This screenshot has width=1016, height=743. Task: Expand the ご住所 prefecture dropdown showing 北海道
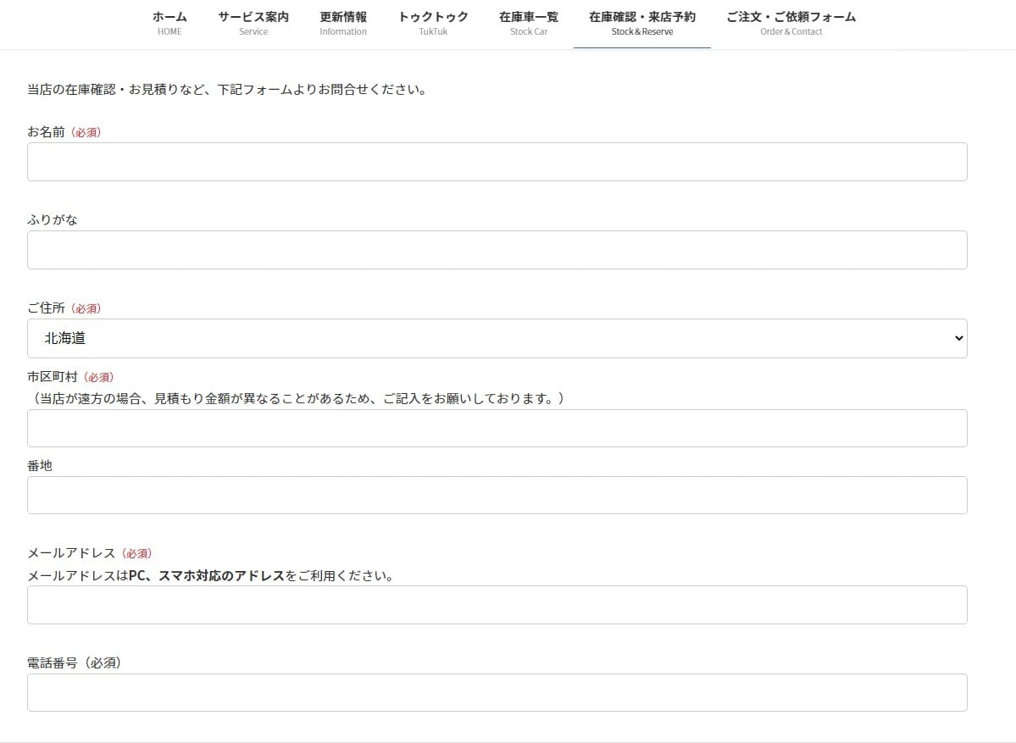pos(497,338)
